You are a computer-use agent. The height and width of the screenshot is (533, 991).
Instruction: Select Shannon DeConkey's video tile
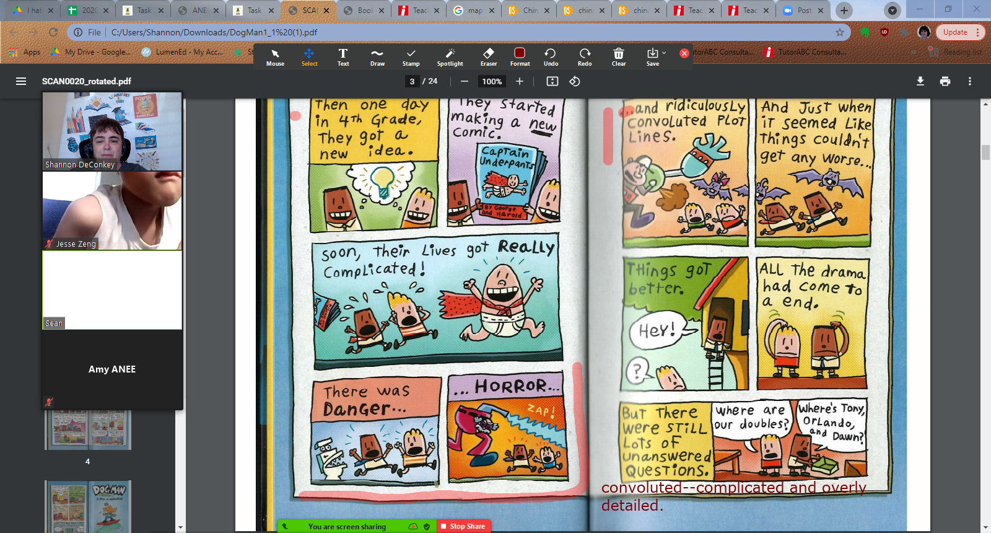click(x=112, y=131)
